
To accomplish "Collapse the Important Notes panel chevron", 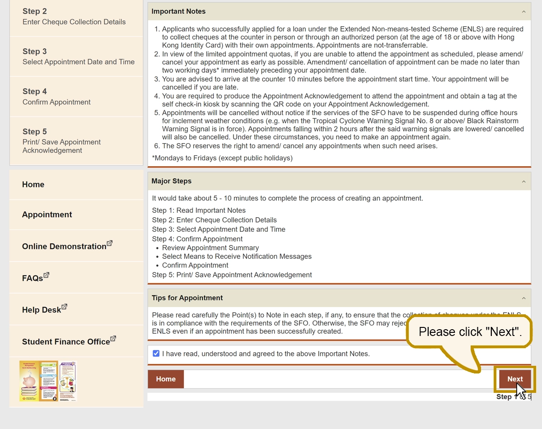I will point(523,12).
